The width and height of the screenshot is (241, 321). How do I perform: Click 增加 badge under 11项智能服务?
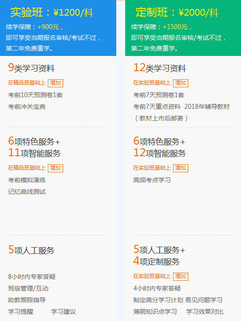click(x=55, y=168)
